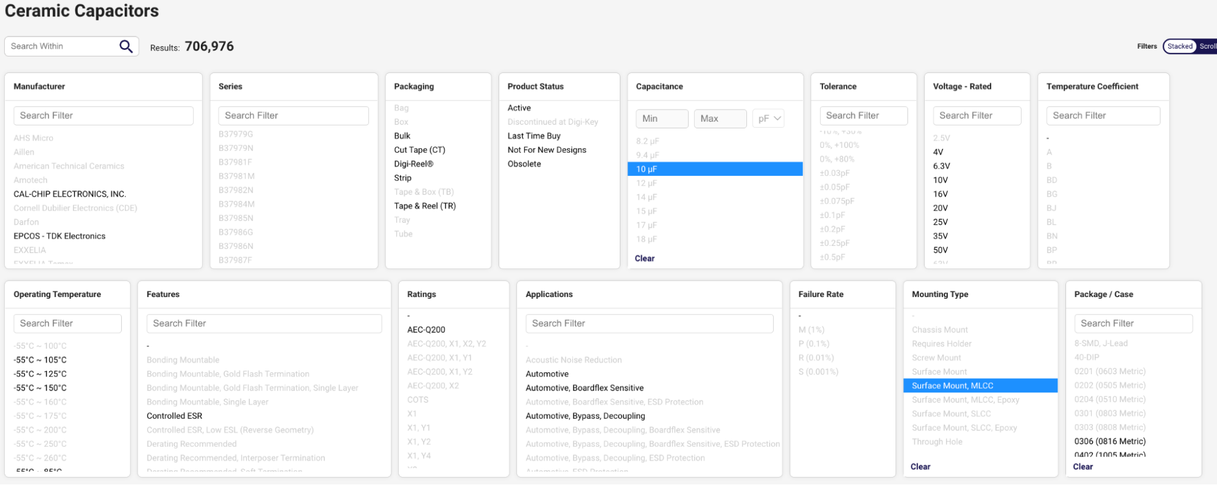Clear the Mounting Type filter selection
This screenshot has height=485, width=1217.
pos(921,467)
